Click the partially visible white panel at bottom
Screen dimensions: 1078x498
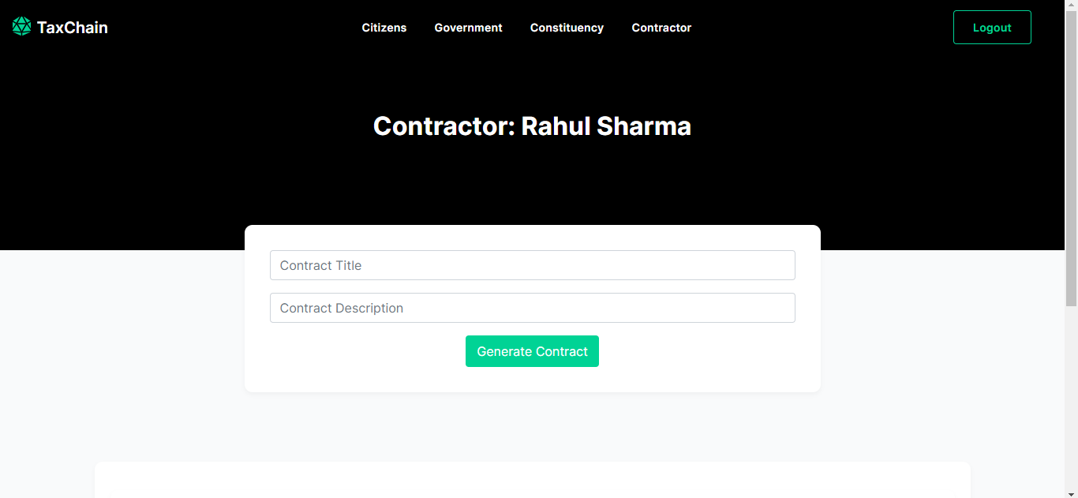point(533,480)
